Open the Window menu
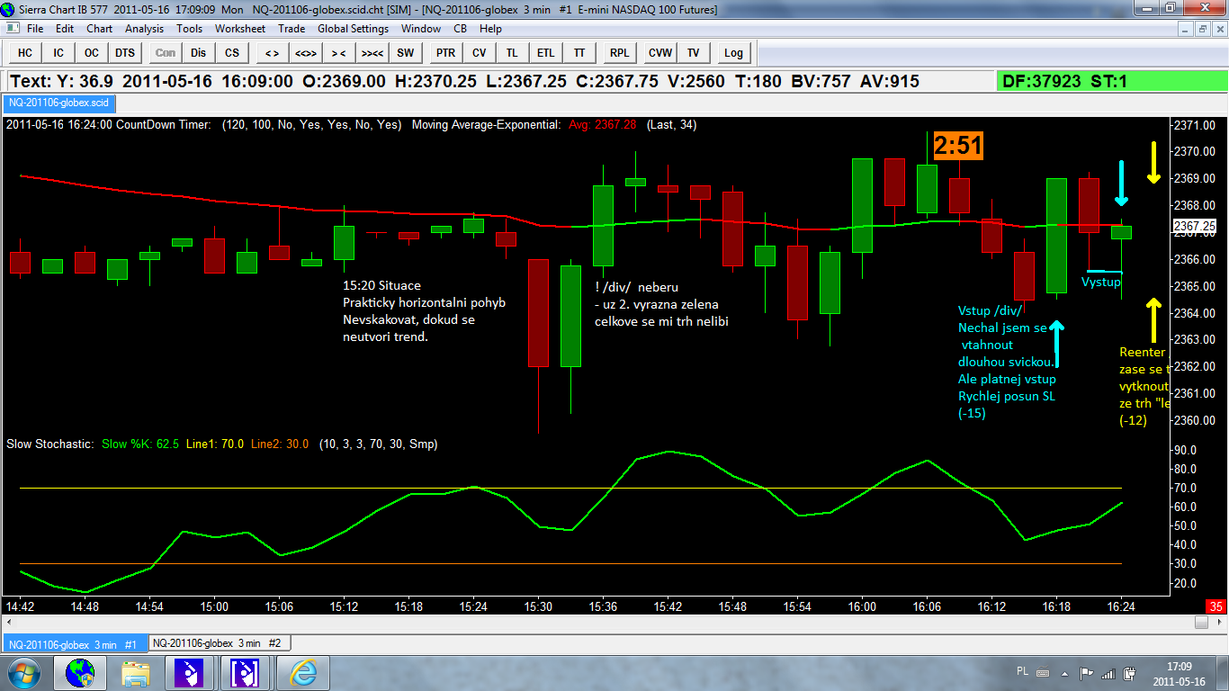This screenshot has width=1229, height=691. point(421,29)
